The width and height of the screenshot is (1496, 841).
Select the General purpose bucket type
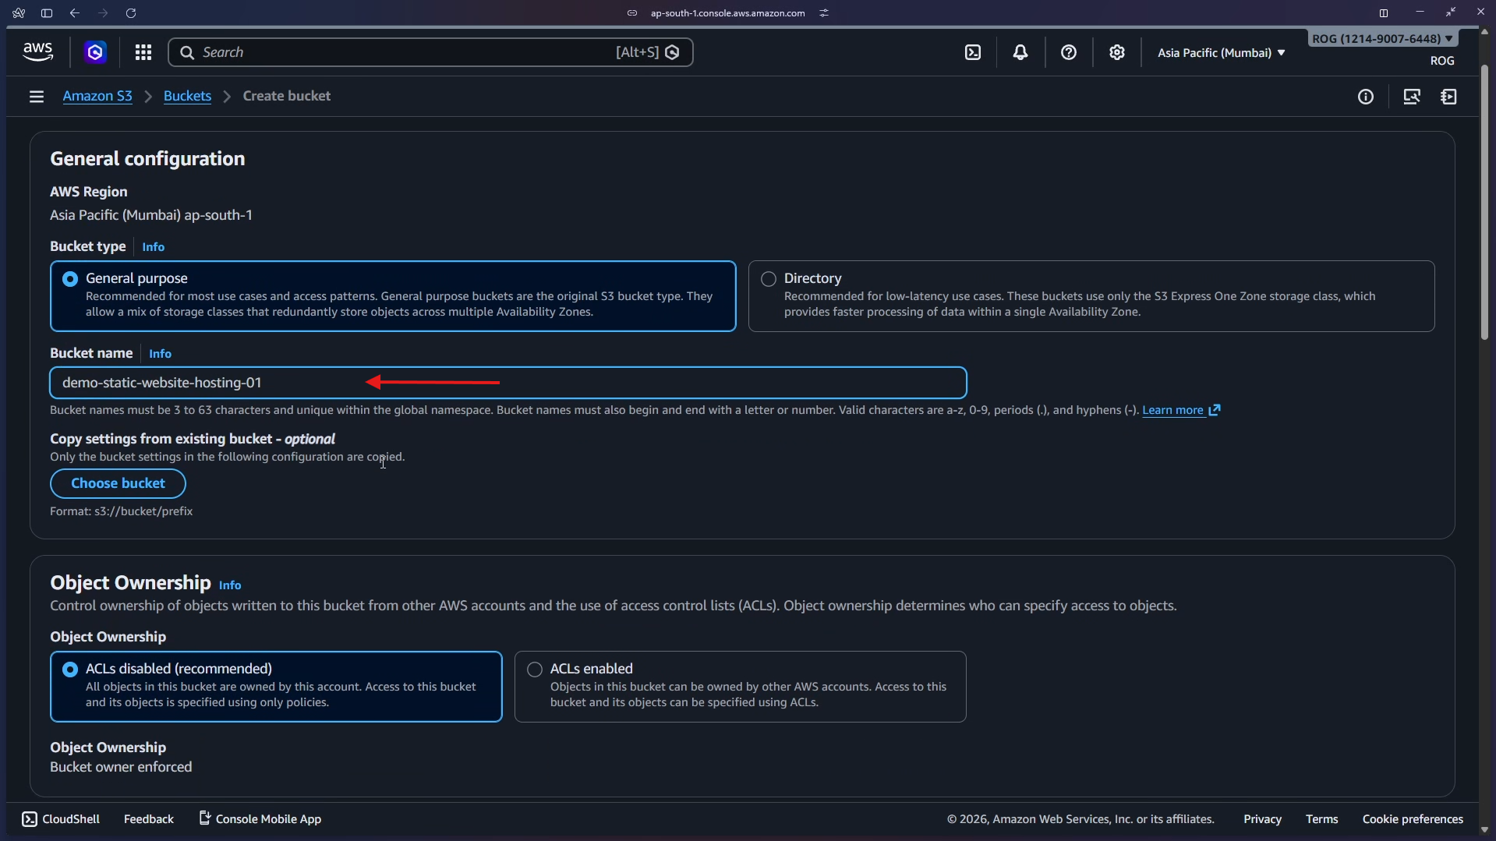tap(70, 279)
